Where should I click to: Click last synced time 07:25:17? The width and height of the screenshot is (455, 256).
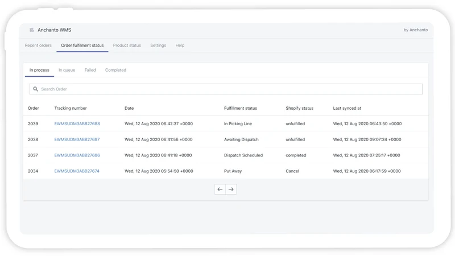coord(366,155)
